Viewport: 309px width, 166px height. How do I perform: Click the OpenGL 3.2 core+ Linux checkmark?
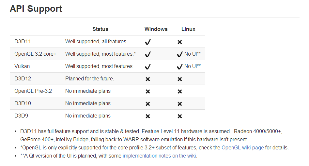tap(180, 54)
